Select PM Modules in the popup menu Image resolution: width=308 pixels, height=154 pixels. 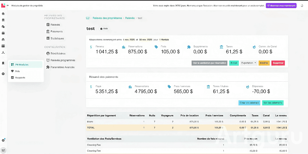(x=26, y=64)
